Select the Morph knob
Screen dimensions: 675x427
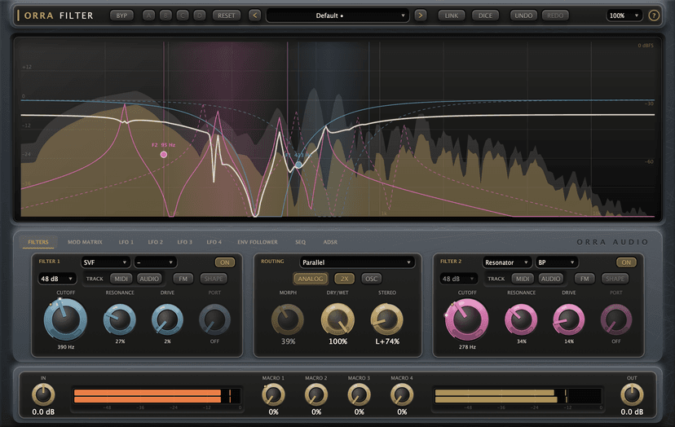pyautogui.click(x=288, y=319)
